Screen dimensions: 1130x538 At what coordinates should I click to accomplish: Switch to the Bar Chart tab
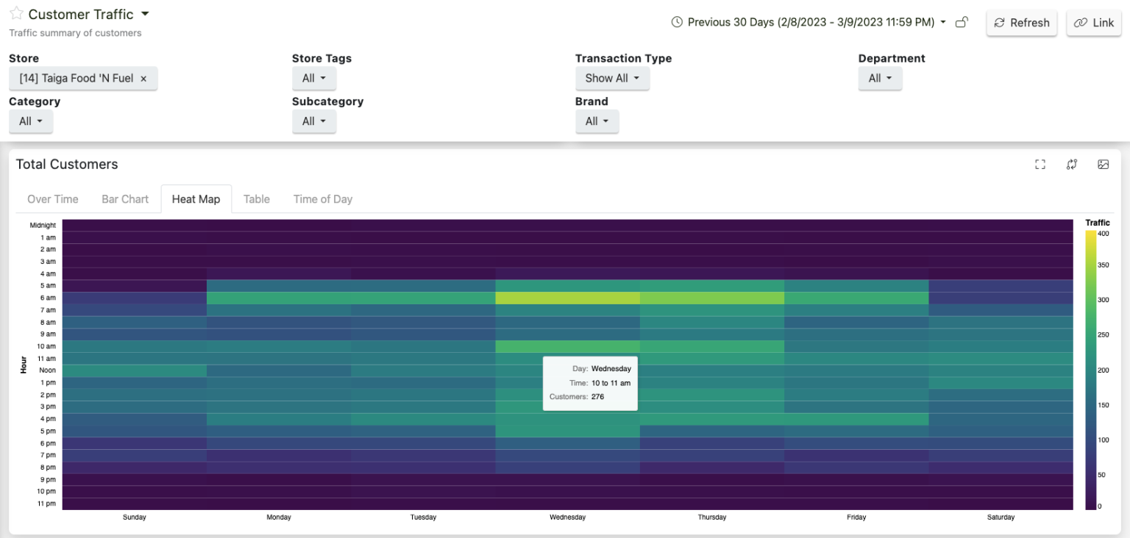(124, 198)
